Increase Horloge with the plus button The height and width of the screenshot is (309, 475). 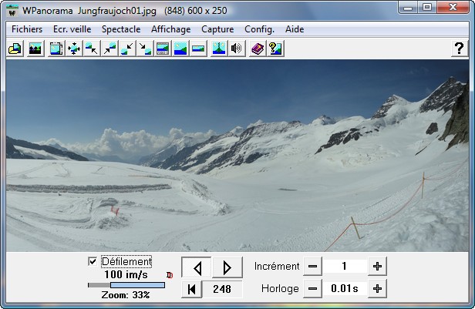[x=377, y=289]
